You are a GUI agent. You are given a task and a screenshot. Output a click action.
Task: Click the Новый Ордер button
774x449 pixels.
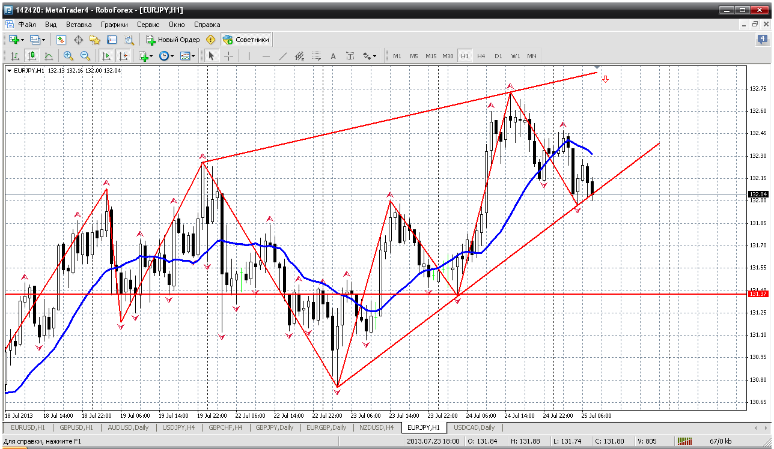click(x=173, y=40)
